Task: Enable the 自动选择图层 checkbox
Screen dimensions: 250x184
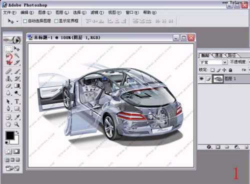Action: point(25,21)
